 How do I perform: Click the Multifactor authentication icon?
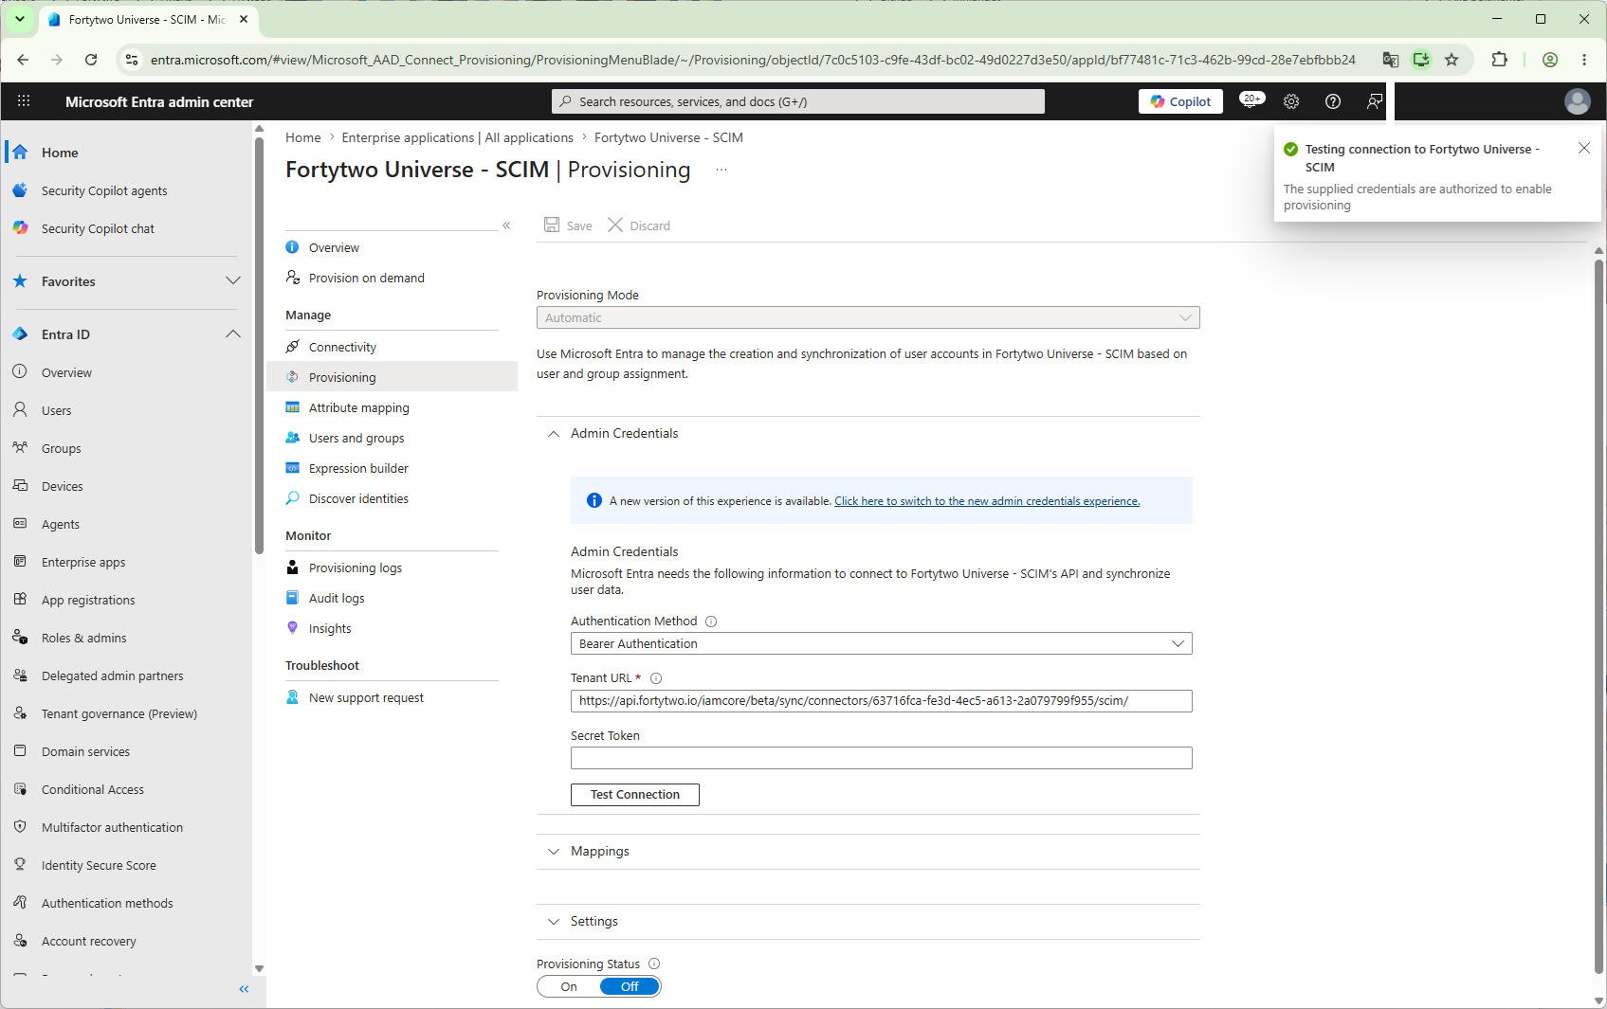[20, 826]
